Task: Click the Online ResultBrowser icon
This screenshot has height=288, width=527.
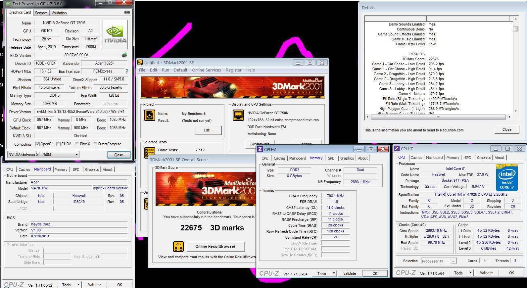Action: click(x=178, y=247)
